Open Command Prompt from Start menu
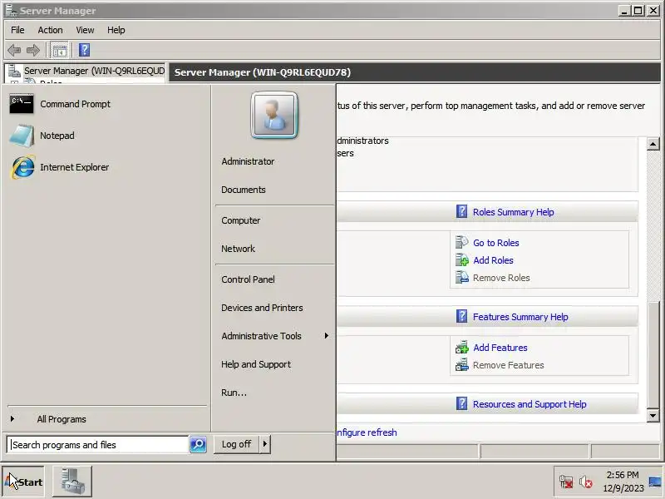This screenshot has width=665, height=499. [59, 104]
